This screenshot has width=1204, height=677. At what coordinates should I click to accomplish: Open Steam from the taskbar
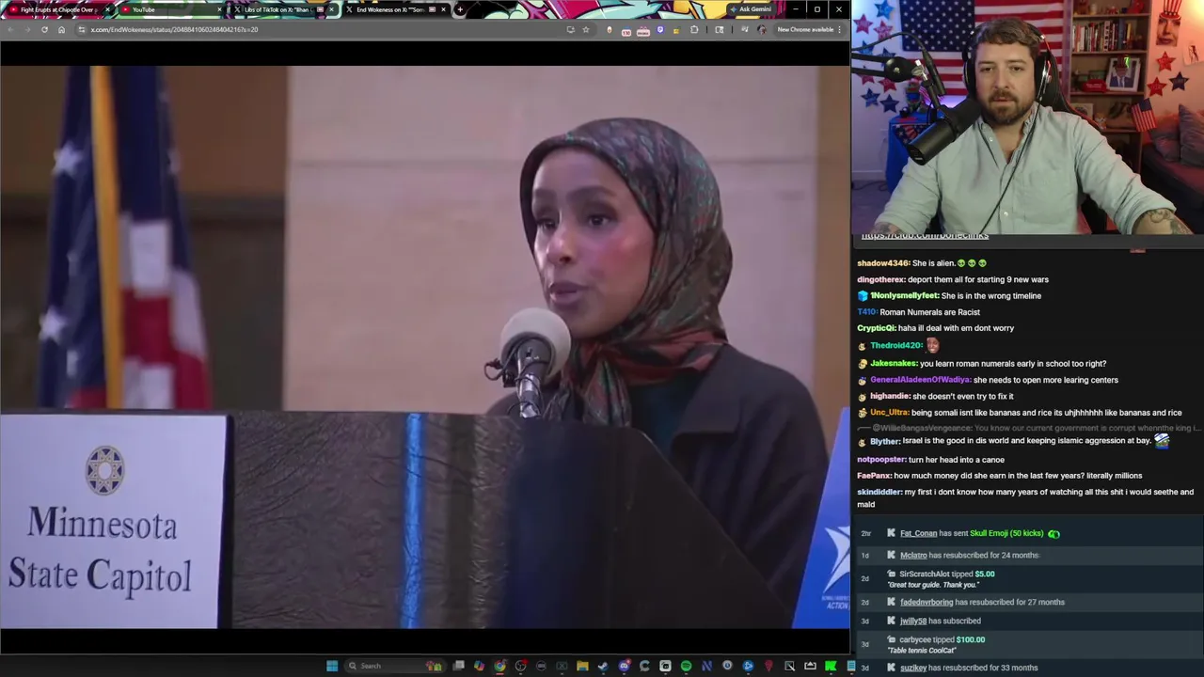click(x=603, y=666)
